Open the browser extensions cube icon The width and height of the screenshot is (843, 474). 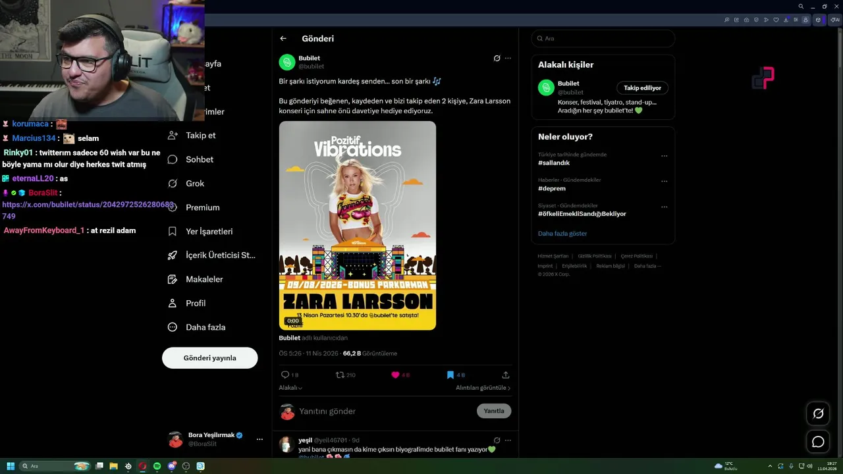coord(818,20)
